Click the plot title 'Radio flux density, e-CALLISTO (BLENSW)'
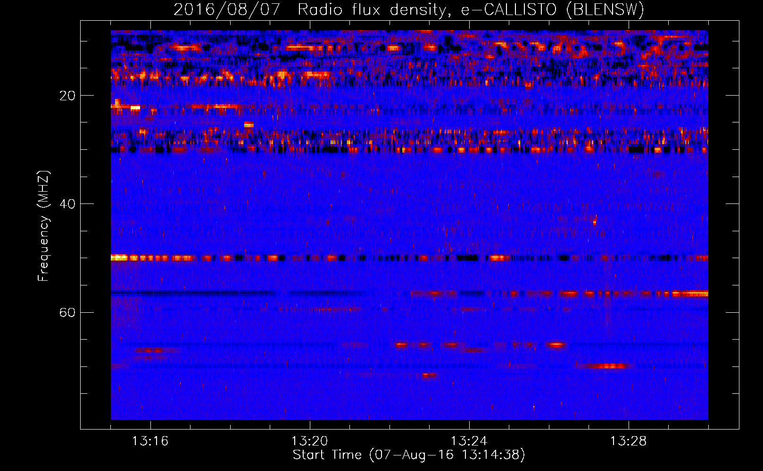 click(471, 10)
